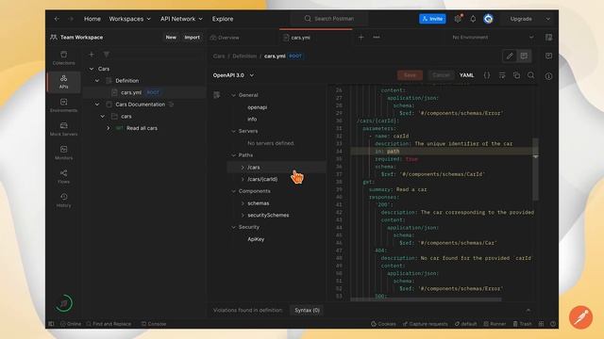Expand the /cars/{carId} path in outline

tap(243, 179)
